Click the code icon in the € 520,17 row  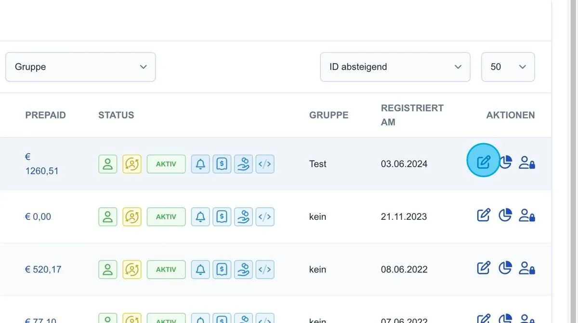coord(265,269)
